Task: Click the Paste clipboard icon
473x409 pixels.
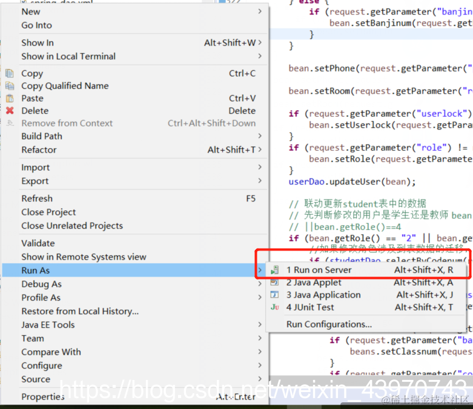Action: coord(10,98)
